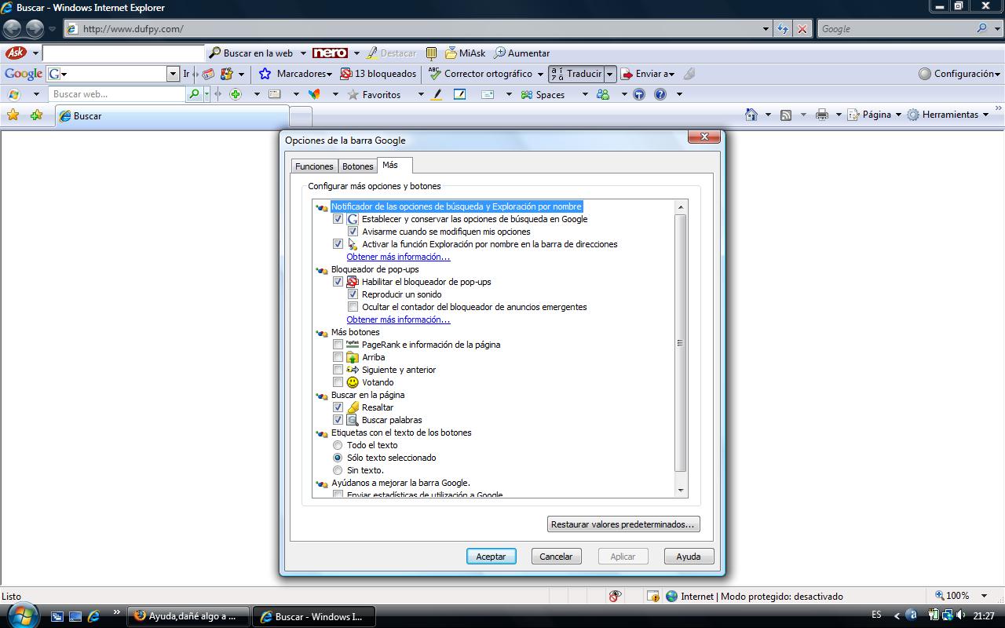Screen dimensions: 1005x628
Task: Click the Marcadores star icon
Action: 265,74
